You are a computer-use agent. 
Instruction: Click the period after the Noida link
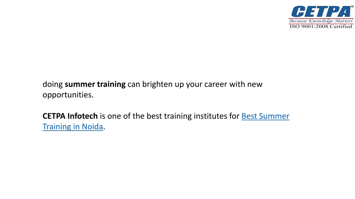(104, 129)
